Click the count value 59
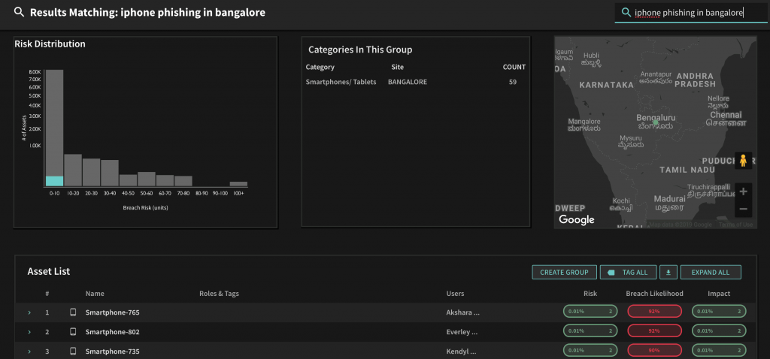This screenshot has width=770, height=359. coord(513,82)
